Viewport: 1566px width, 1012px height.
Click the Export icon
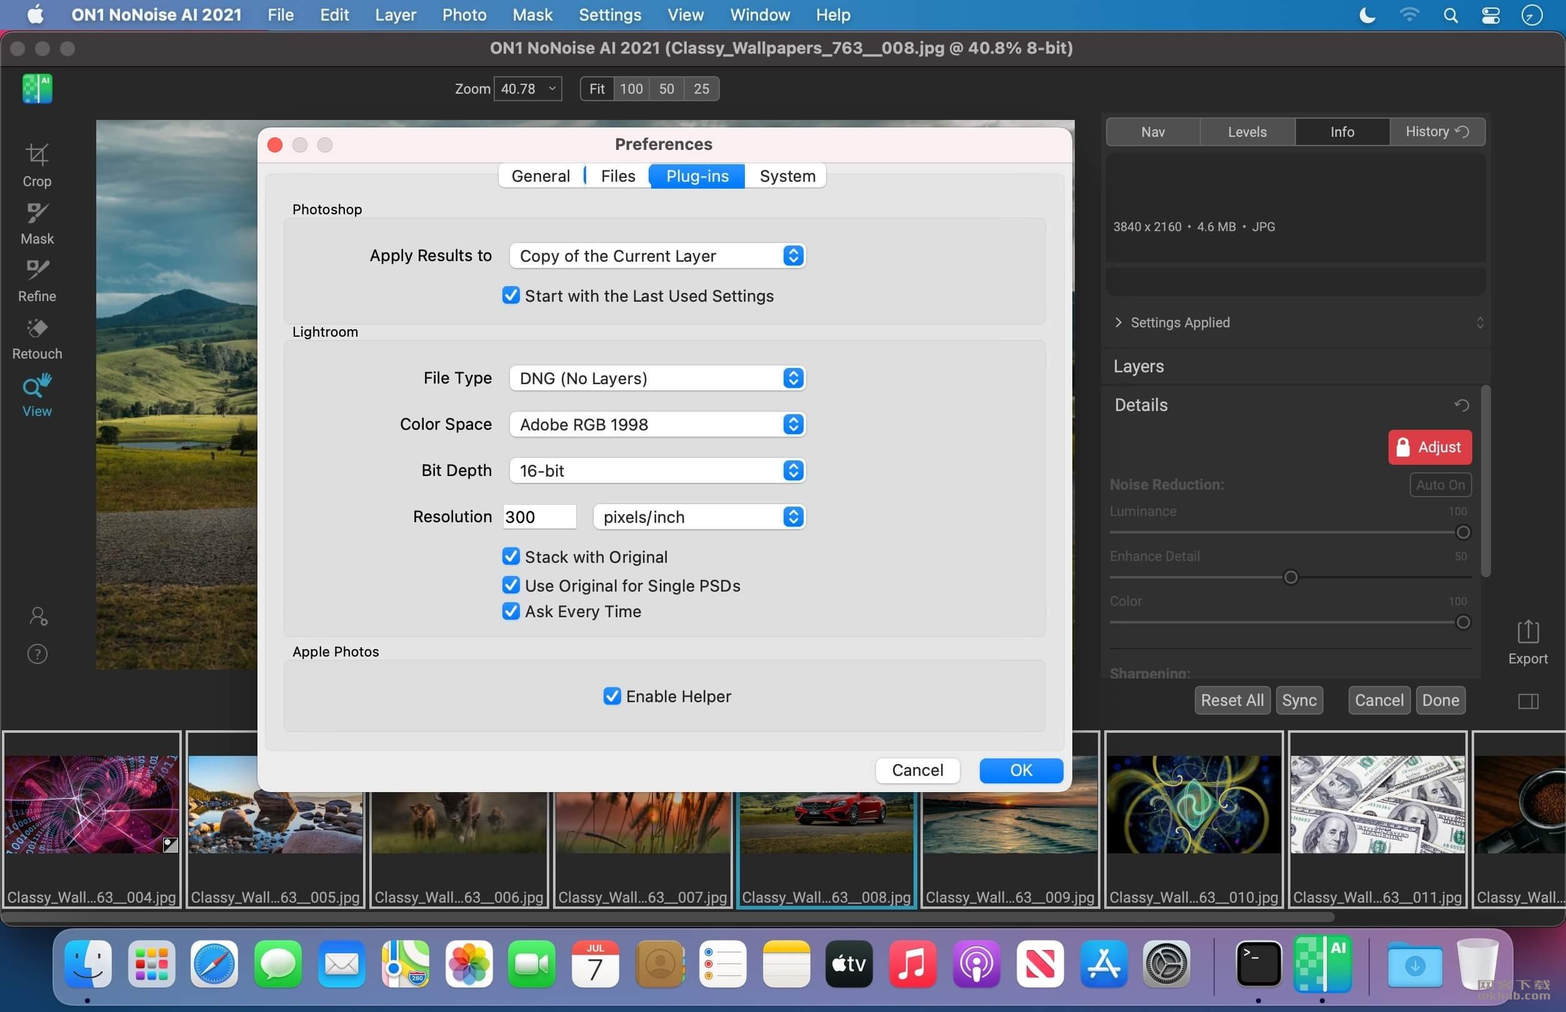click(1527, 642)
